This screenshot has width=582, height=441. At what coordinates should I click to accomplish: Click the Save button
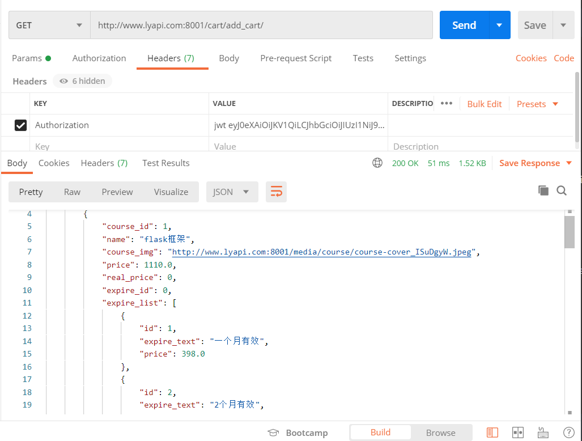point(535,26)
